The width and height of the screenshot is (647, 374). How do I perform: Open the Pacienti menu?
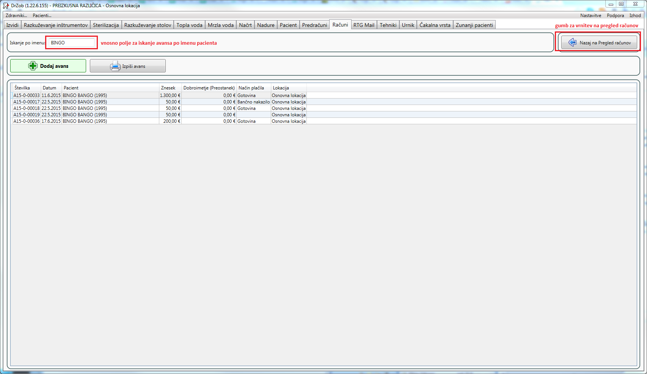pos(42,16)
